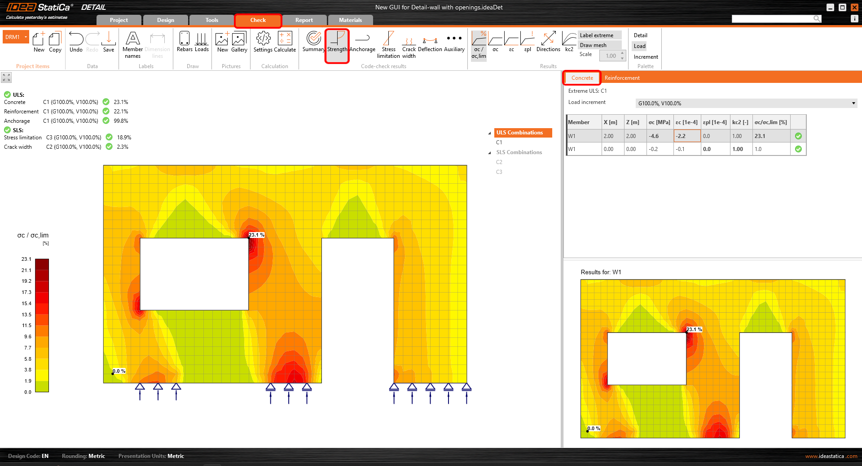Screen dimensions: 862x466
Task: Show Stress limitation results
Action: point(388,44)
